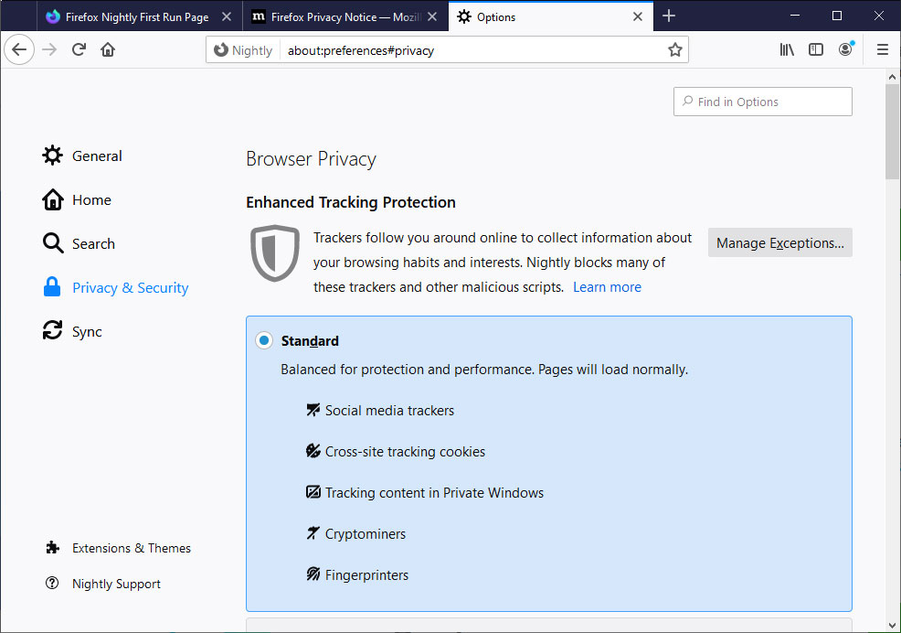The image size is (901, 633).
Task: Click Manage Exceptions button
Action: point(779,242)
